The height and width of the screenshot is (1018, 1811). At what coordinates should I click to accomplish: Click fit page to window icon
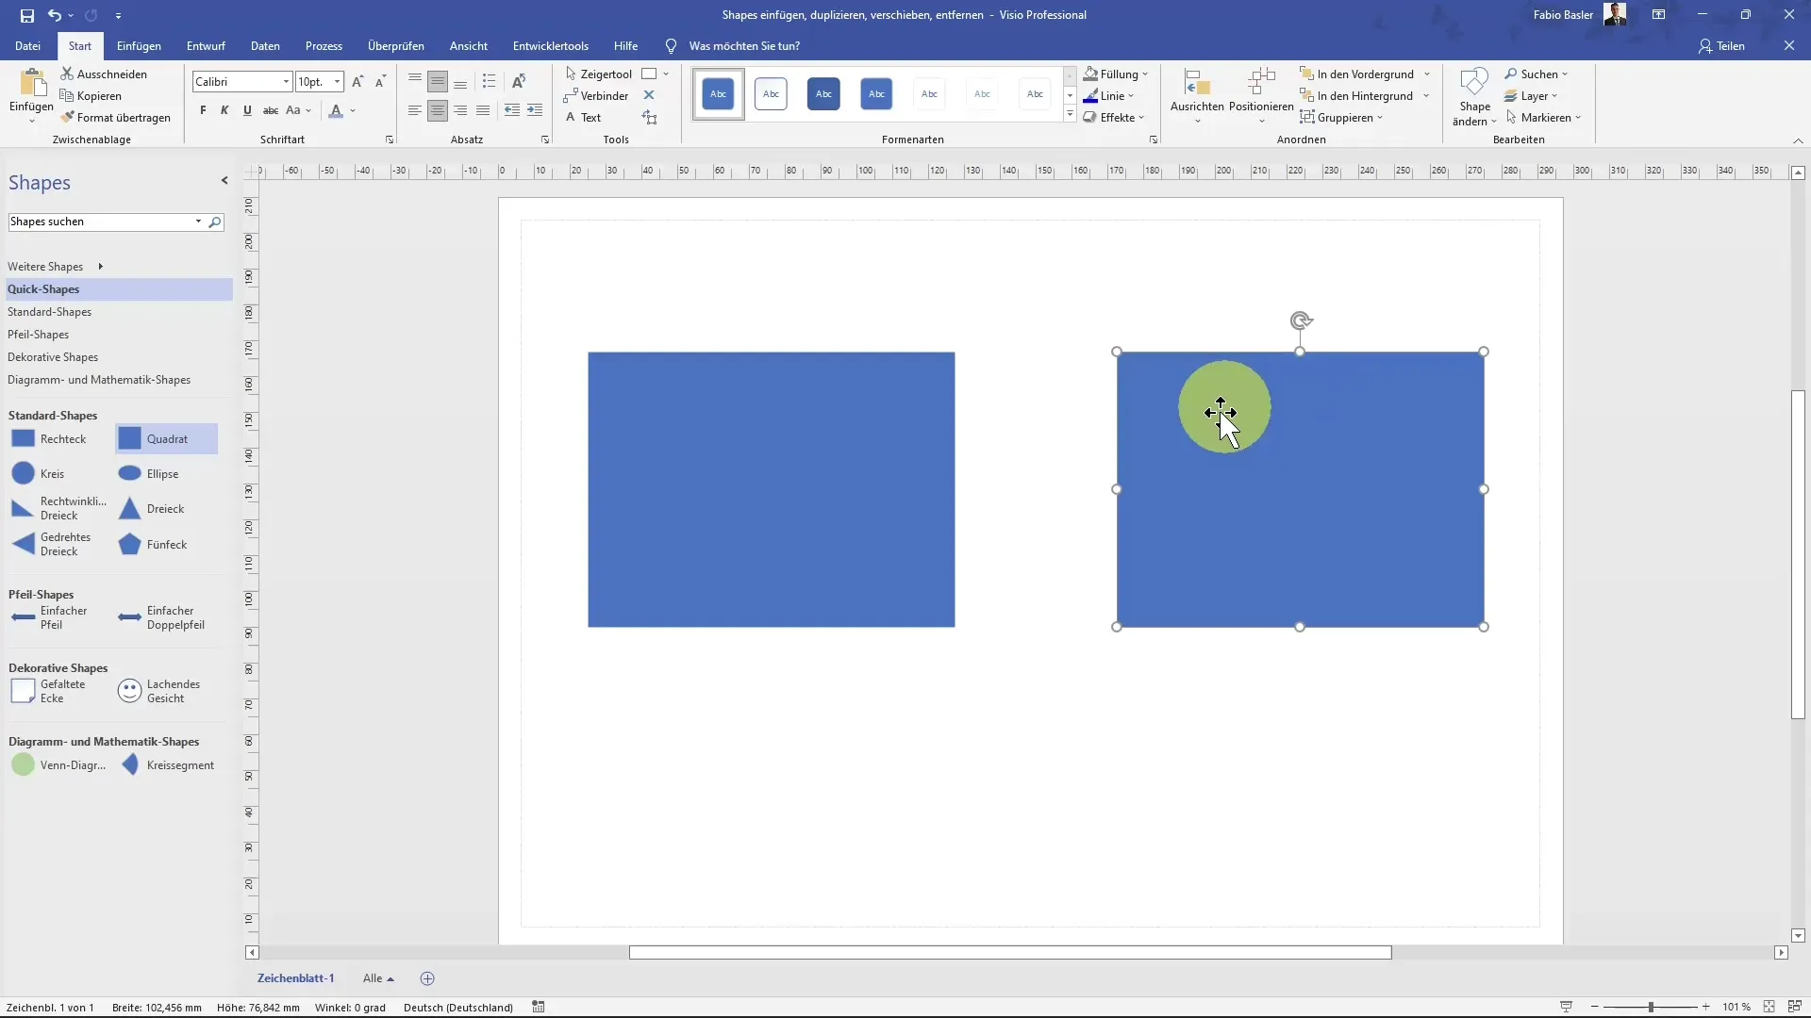[x=1769, y=1007]
